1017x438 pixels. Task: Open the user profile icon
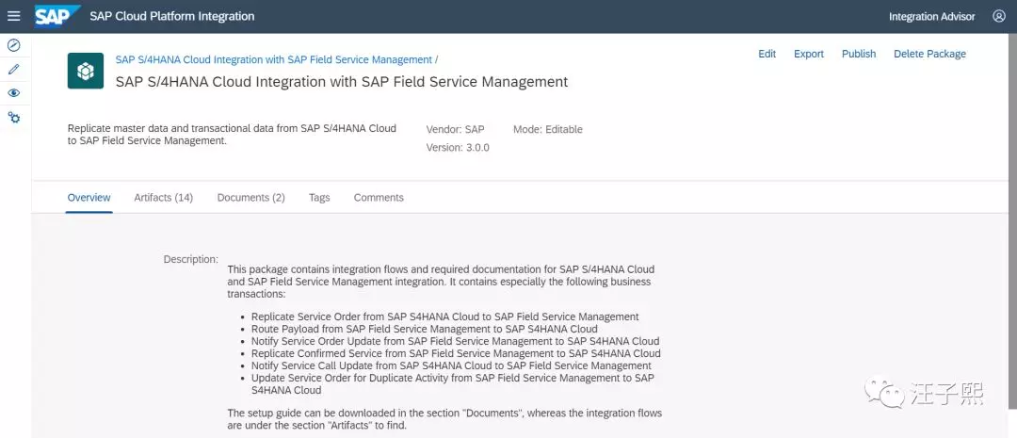[x=999, y=16]
